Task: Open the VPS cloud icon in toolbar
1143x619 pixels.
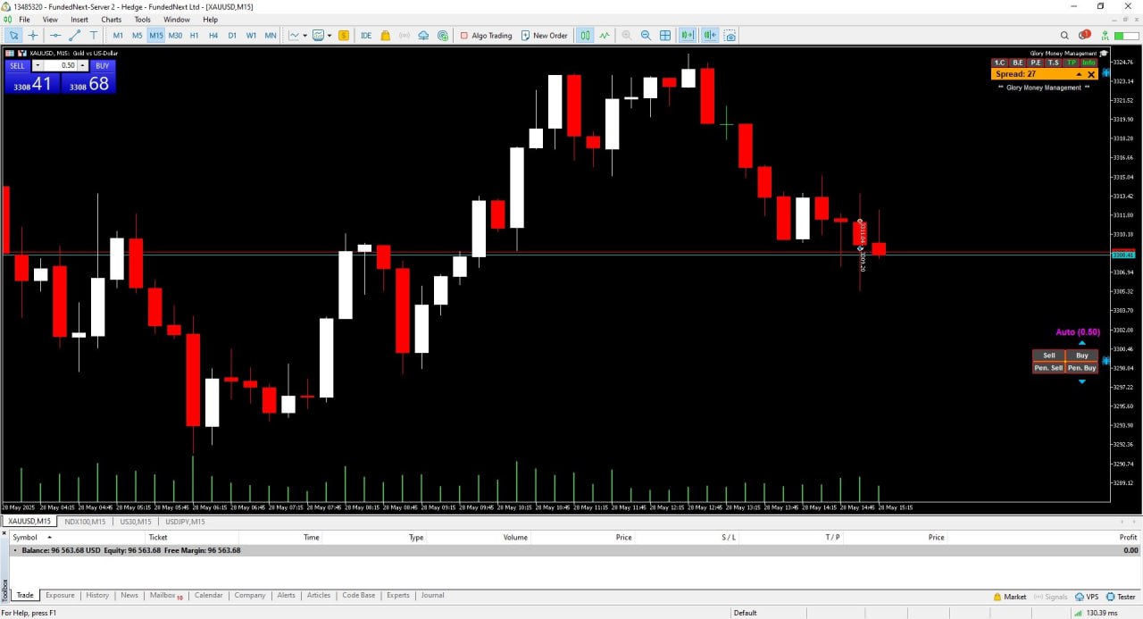Action: 423,36
